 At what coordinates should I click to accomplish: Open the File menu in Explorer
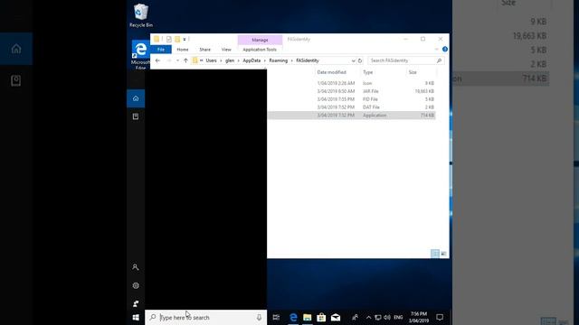coord(161,50)
